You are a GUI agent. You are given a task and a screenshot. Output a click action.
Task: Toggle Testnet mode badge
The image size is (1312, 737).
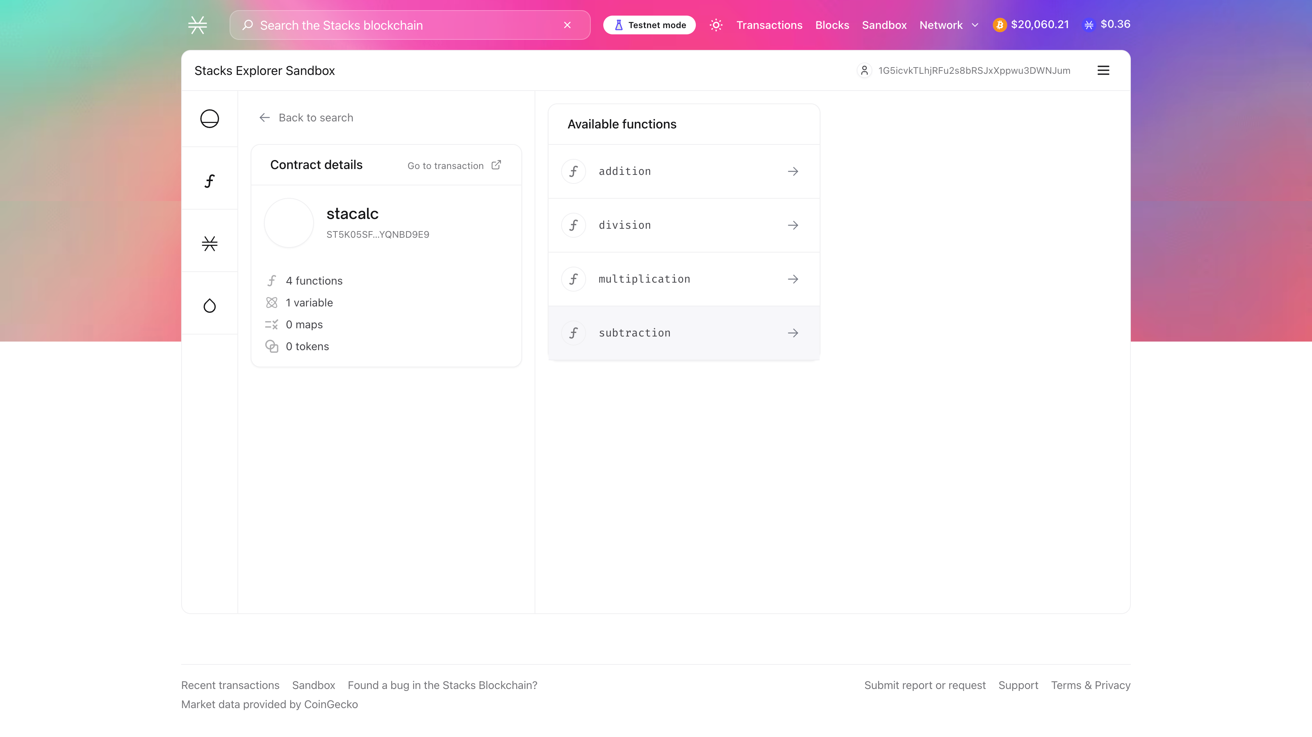(x=649, y=25)
